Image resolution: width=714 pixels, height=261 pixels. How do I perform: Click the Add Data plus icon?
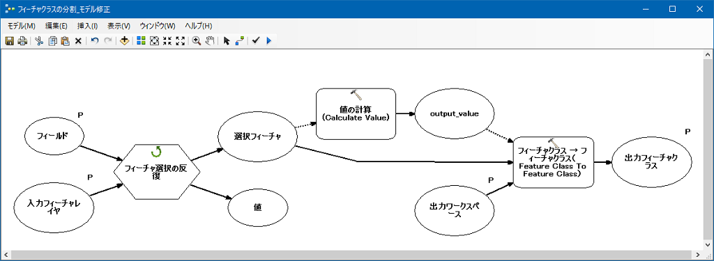124,41
